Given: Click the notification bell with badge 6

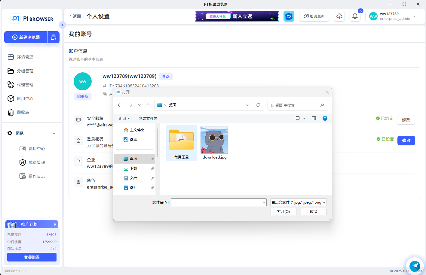Looking at the screenshot, I should (355, 17).
